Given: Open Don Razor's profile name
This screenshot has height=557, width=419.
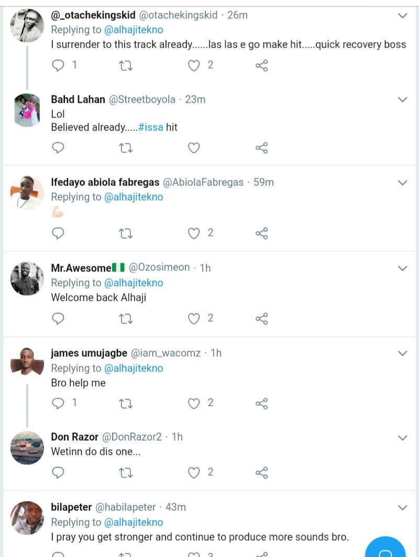Looking at the screenshot, I should 74,437.
